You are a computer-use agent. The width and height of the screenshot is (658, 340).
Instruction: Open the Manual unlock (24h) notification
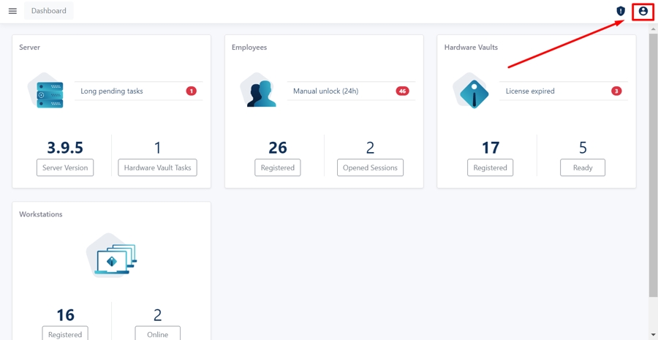(x=325, y=91)
